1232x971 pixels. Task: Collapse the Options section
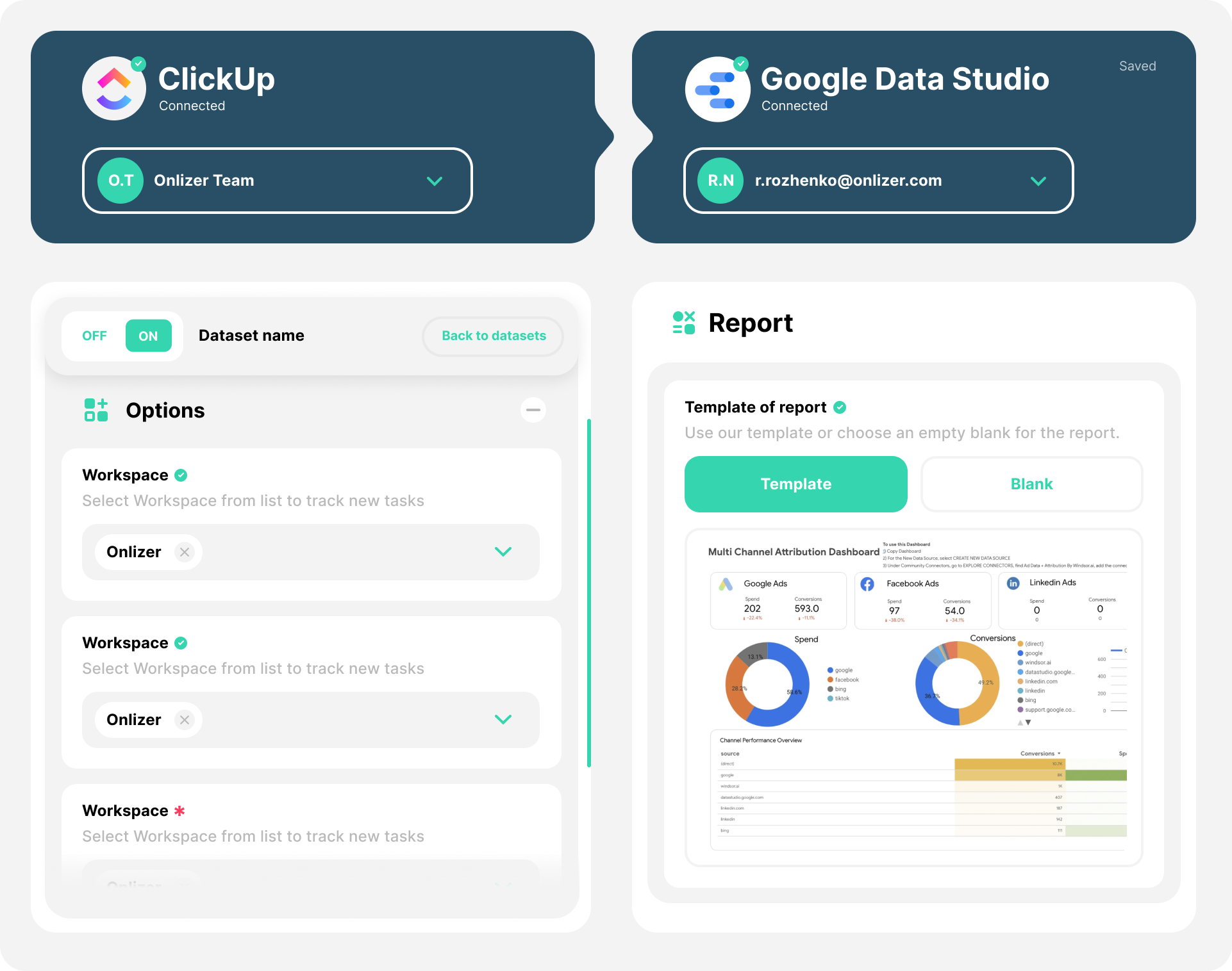533,410
